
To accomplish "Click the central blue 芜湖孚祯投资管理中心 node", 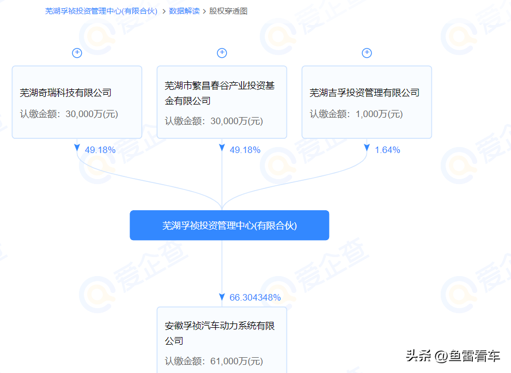I will coord(229,225).
